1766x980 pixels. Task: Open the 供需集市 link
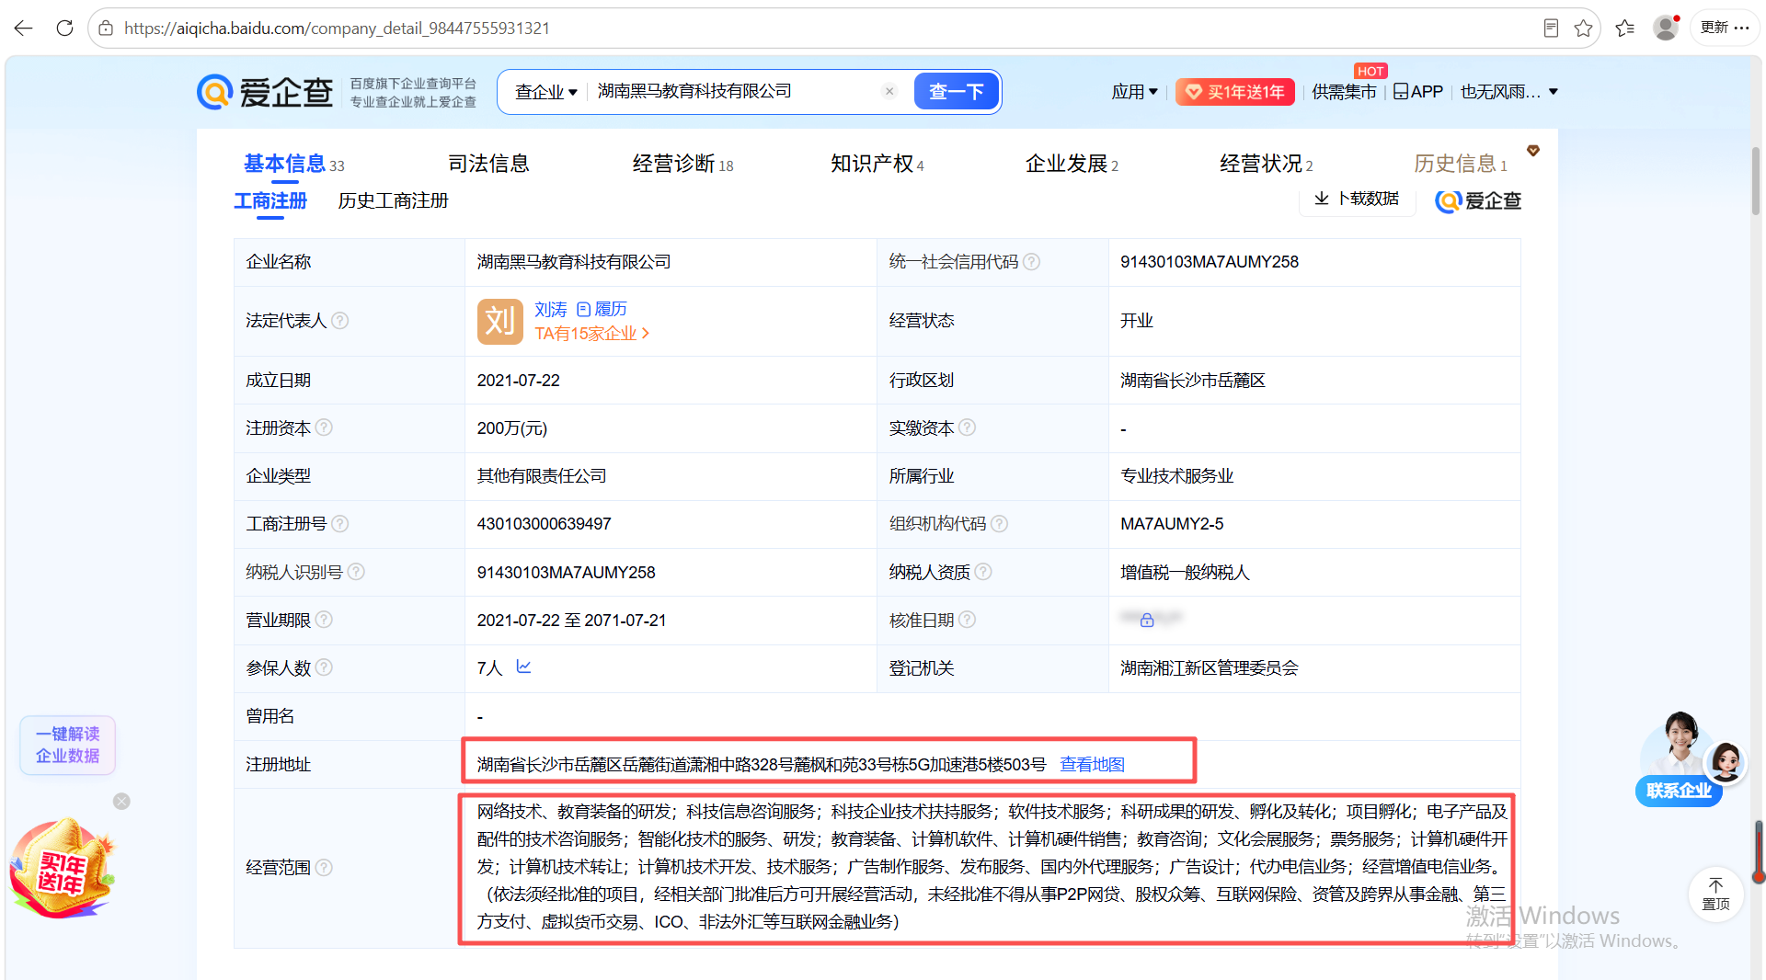(x=1344, y=92)
